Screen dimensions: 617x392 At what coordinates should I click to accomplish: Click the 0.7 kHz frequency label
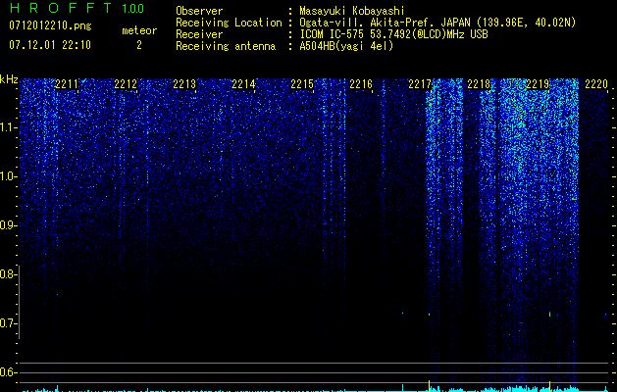point(9,323)
